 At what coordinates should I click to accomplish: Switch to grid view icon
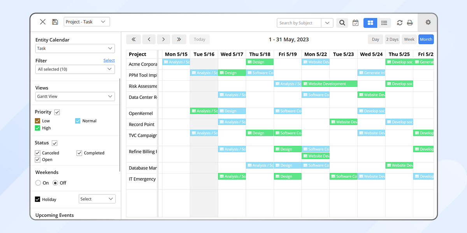(370, 23)
